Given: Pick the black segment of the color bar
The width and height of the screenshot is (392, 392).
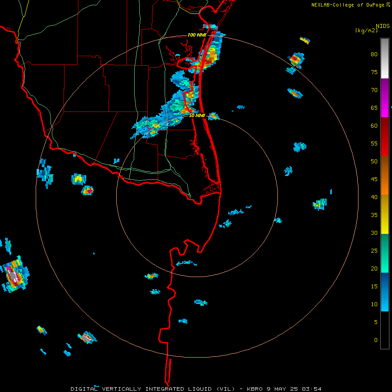Looking at the screenshot, I should tap(385, 330).
